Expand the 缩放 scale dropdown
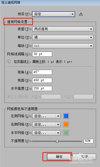 point(63,46)
